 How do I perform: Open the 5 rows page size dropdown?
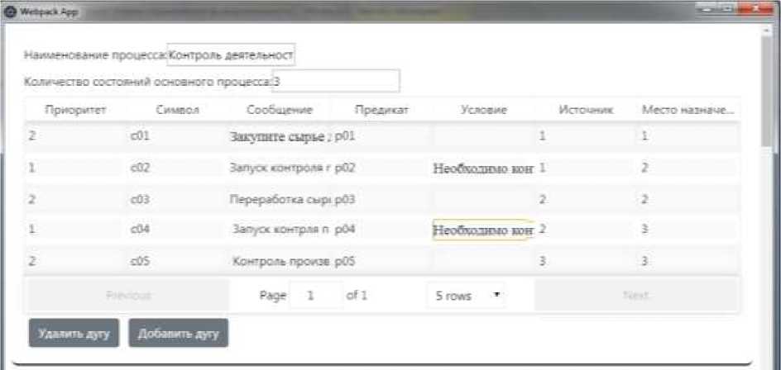pos(465,296)
